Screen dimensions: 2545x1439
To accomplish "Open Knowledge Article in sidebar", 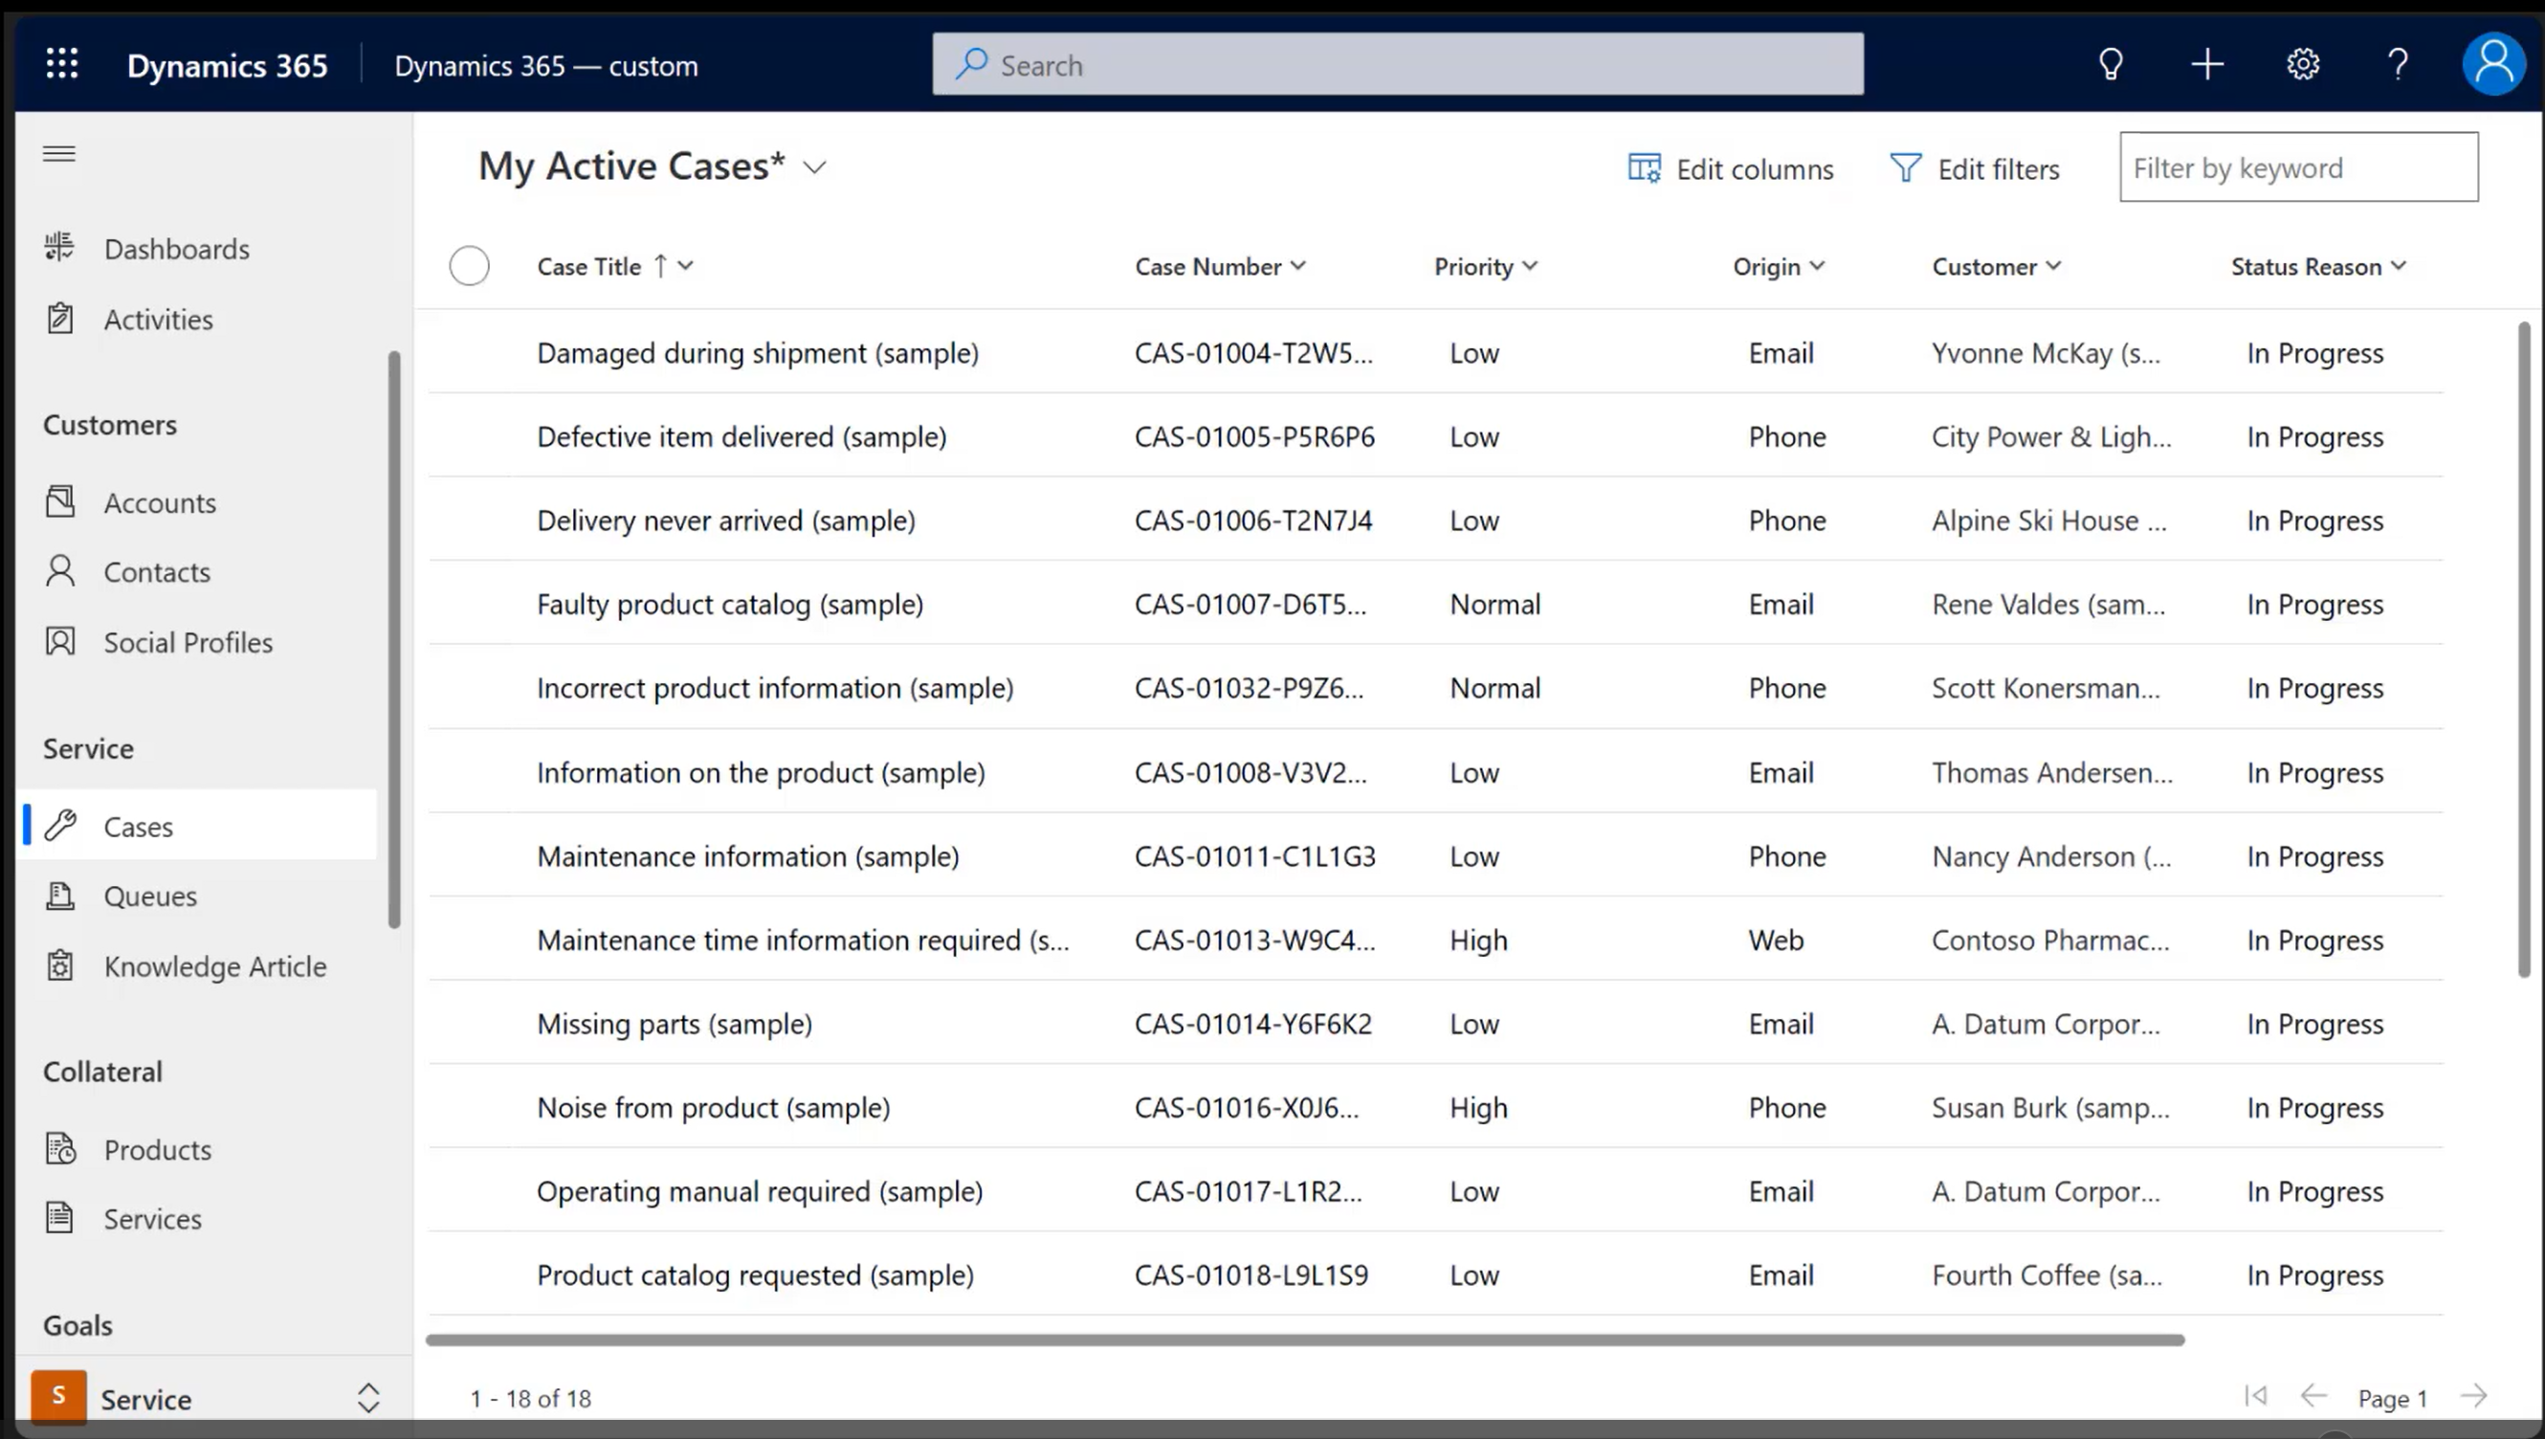I will (215, 965).
